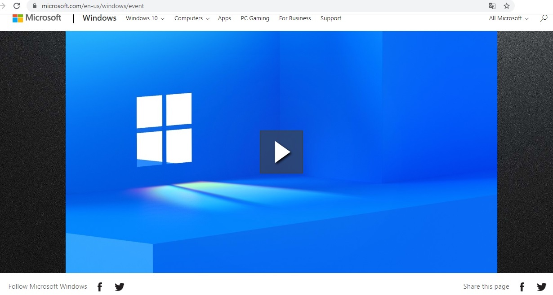Screen dimensions: 553x295
Task: Follow Microsoft Windows on Facebook
Action: coord(100,287)
